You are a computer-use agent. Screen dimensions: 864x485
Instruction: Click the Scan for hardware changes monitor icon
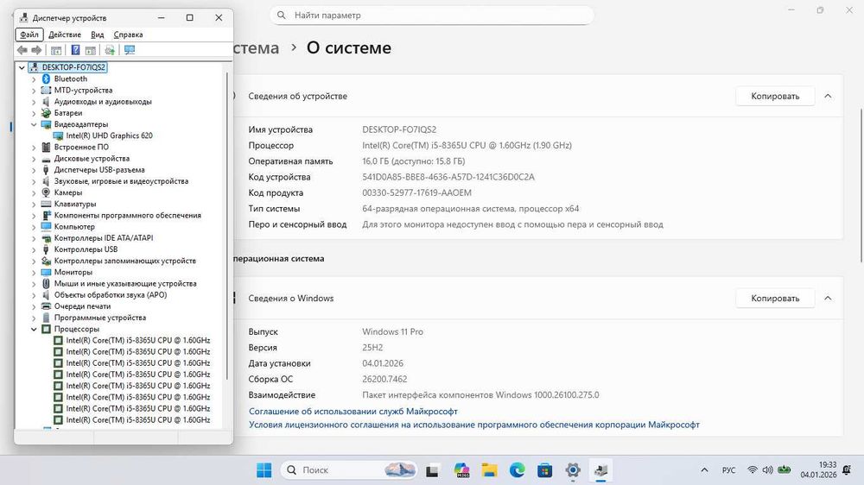point(130,50)
